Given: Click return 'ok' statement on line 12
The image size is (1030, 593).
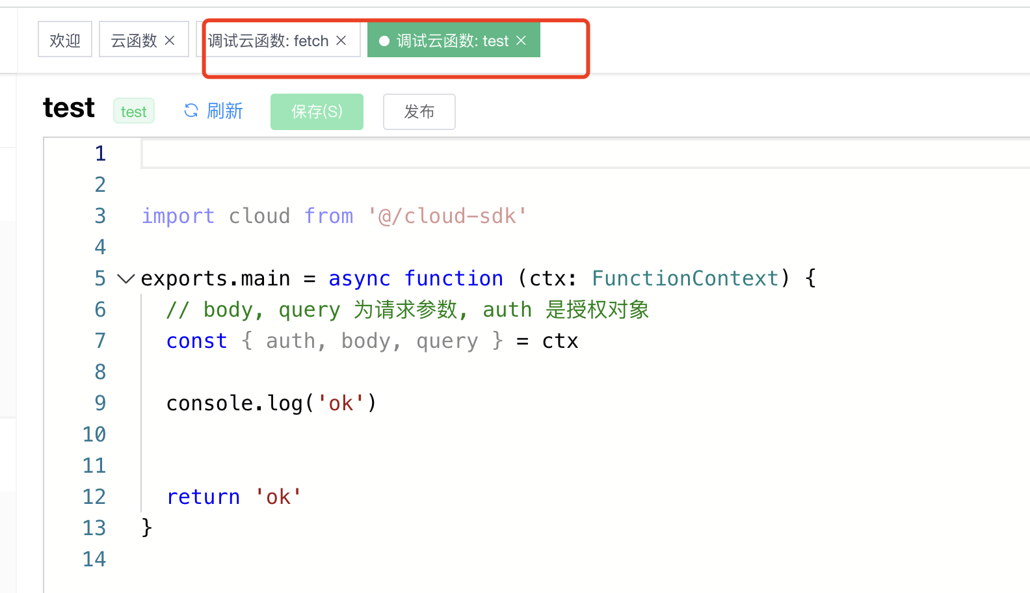Looking at the screenshot, I should click(234, 497).
